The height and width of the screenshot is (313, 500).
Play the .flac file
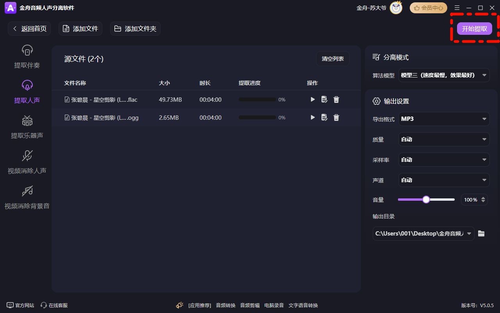point(312,99)
